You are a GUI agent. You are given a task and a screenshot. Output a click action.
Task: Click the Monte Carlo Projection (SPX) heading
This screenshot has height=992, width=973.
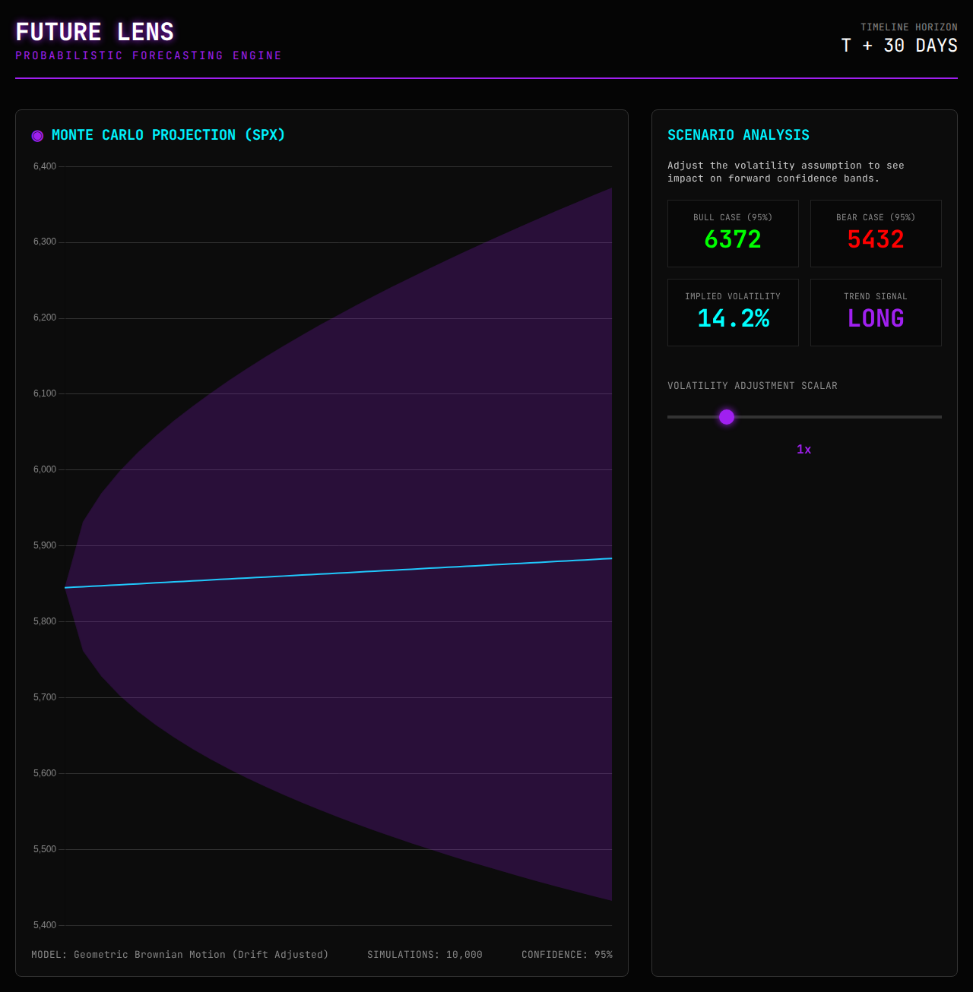click(x=168, y=135)
